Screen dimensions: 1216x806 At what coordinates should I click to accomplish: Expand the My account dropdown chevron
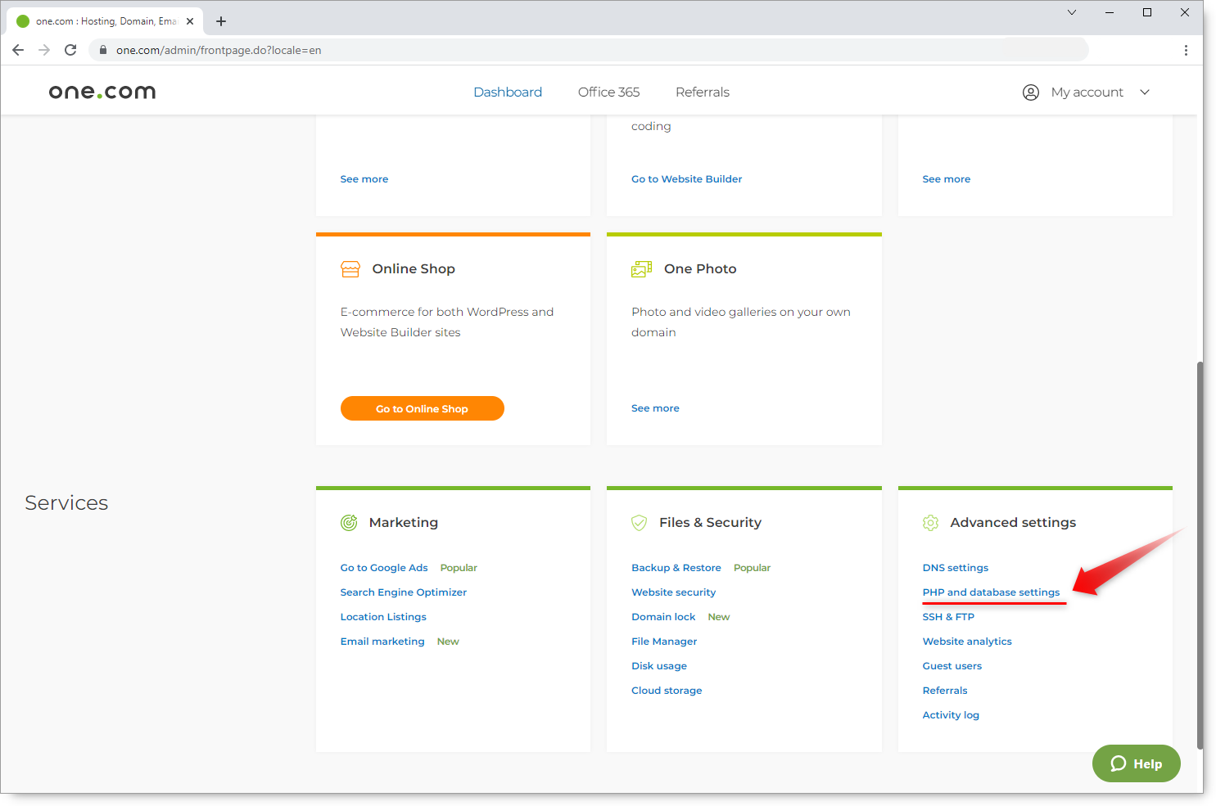[x=1144, y=92]
